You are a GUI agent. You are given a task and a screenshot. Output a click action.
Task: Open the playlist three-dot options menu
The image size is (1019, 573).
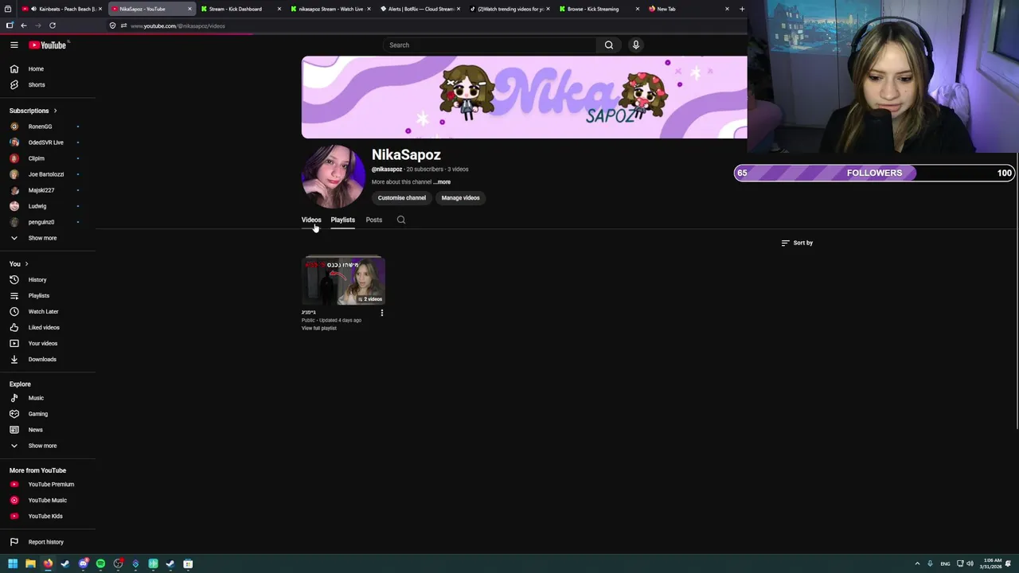coord(382,313)
